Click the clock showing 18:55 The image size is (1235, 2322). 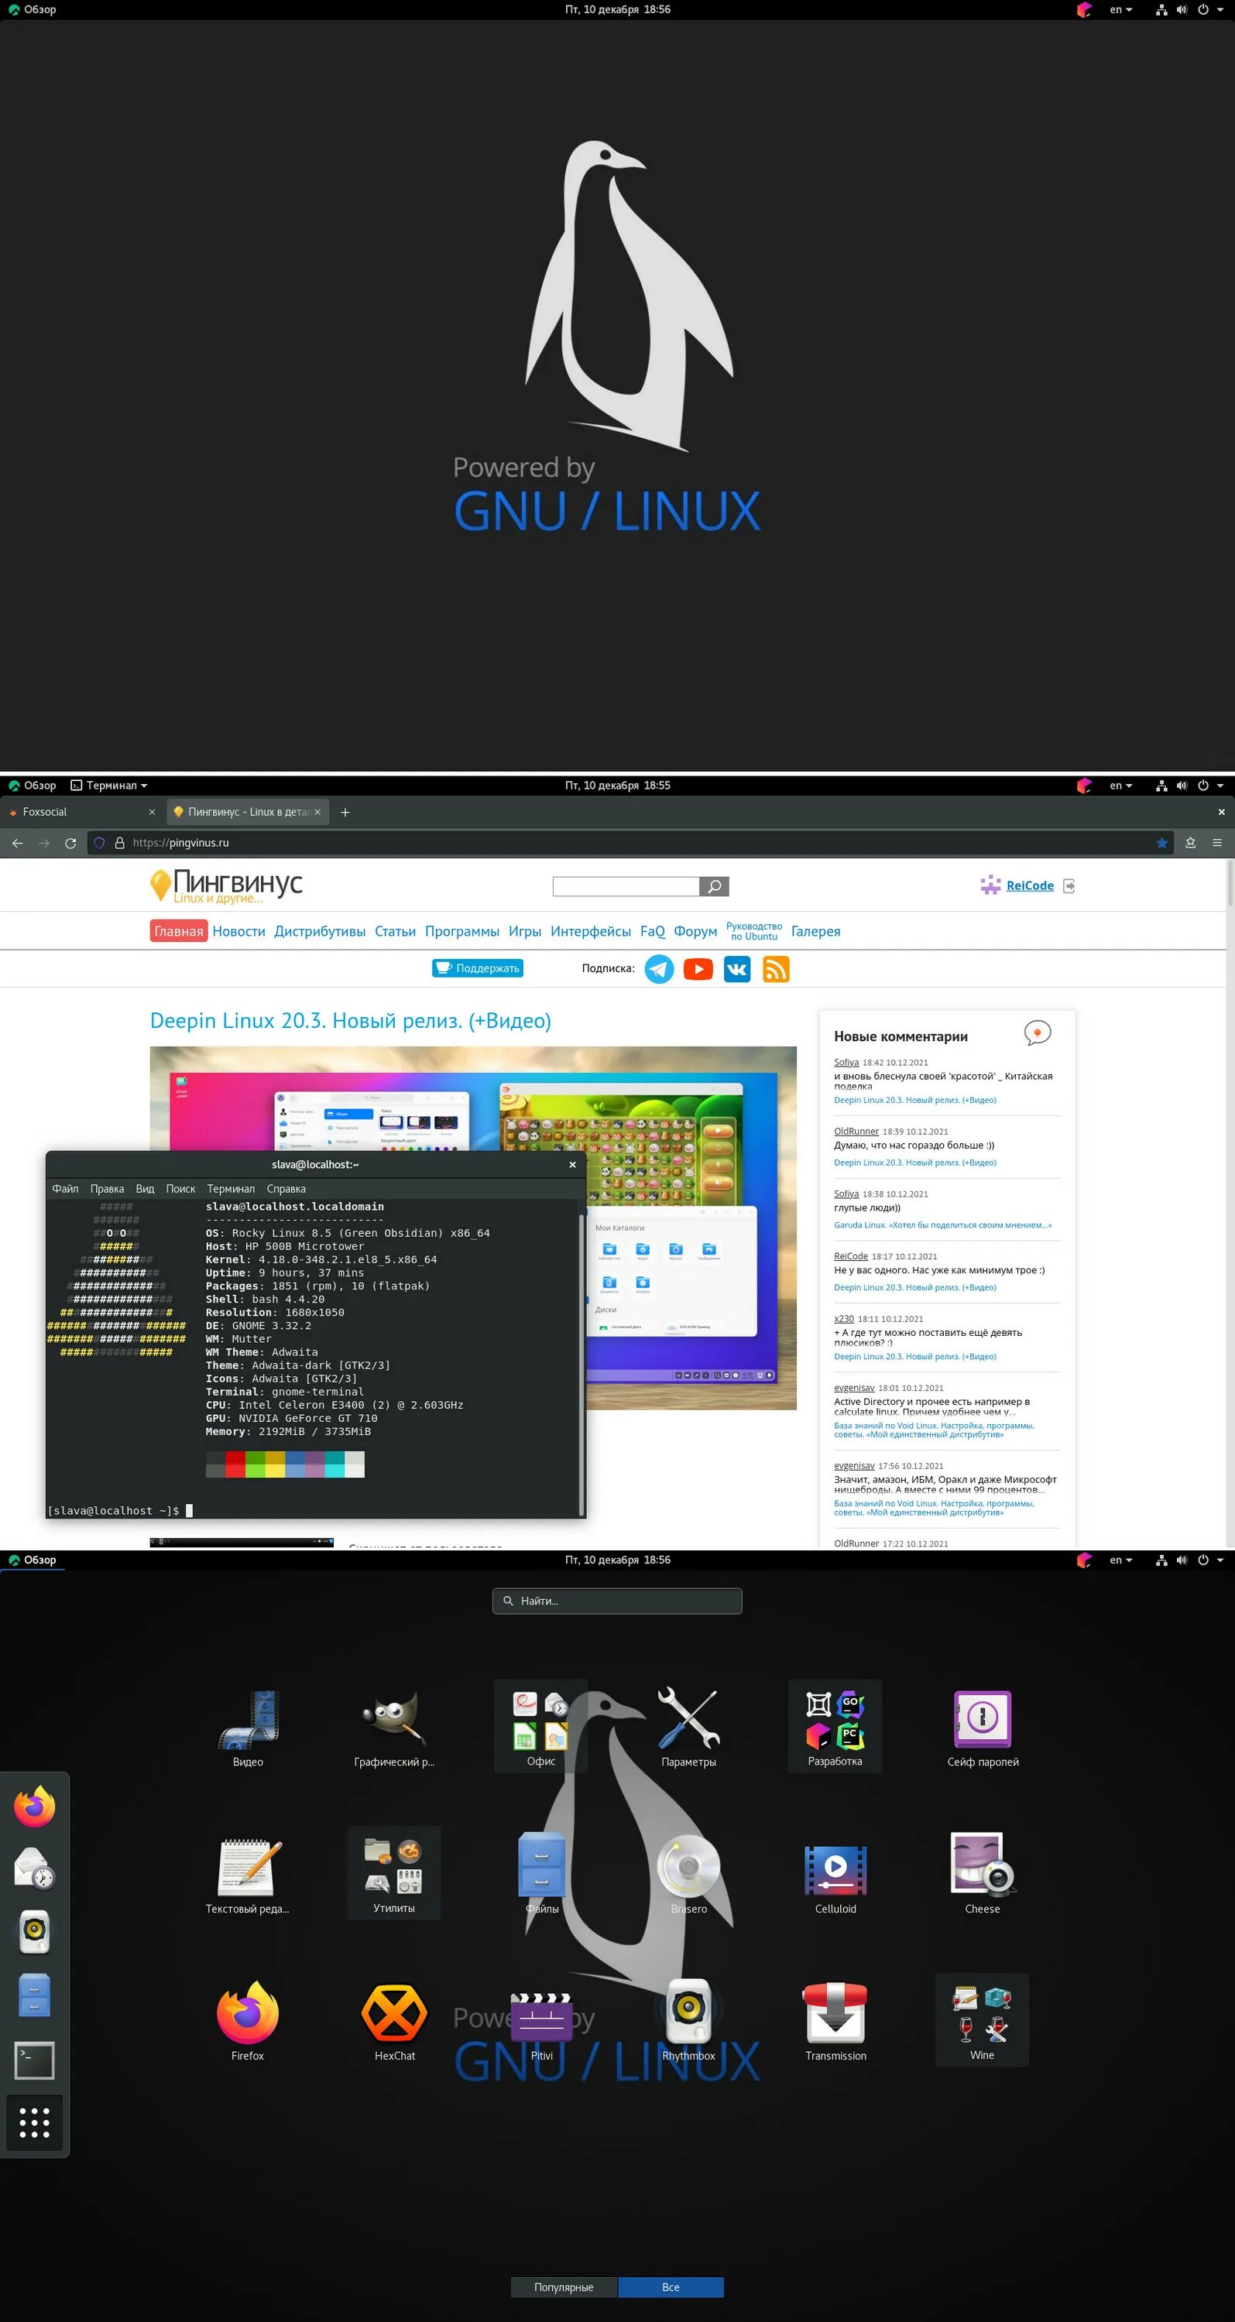(618, 785)
